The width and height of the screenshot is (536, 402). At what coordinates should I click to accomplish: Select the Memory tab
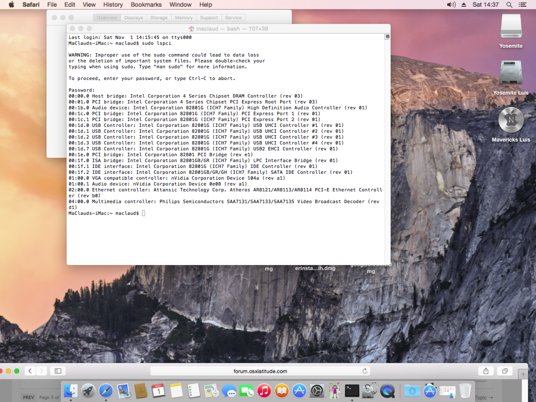(x=184, y=18)
